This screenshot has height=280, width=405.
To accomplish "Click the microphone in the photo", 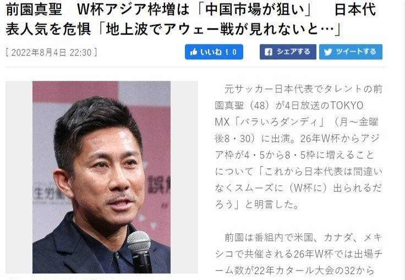I will pyautogui.click(x=140, y=251).
